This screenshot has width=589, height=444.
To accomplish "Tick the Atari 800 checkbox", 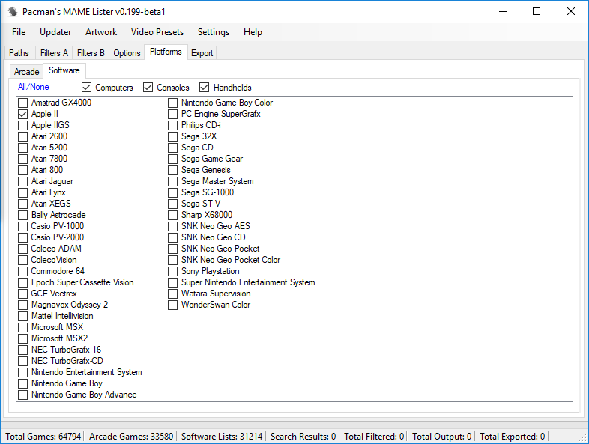I will (23, 170).
